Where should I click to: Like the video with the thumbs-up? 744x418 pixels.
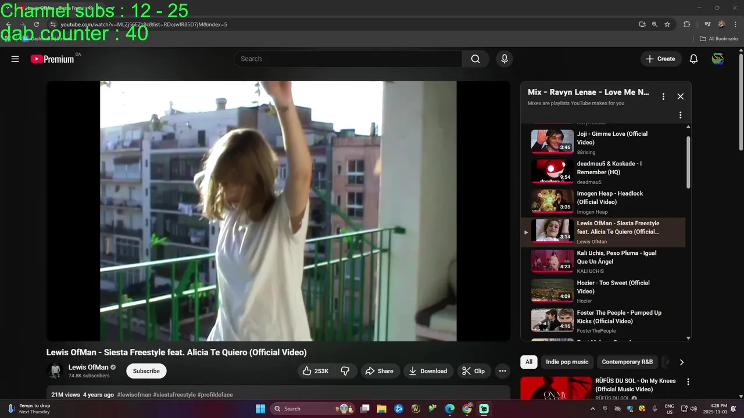pyautogui.click(x=316, y=371)
